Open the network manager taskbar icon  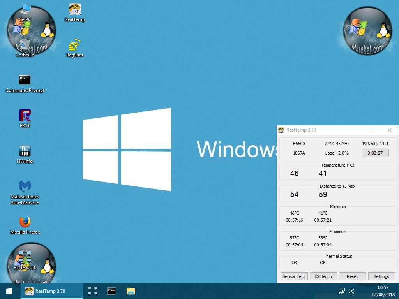click(x=93, y=291)
